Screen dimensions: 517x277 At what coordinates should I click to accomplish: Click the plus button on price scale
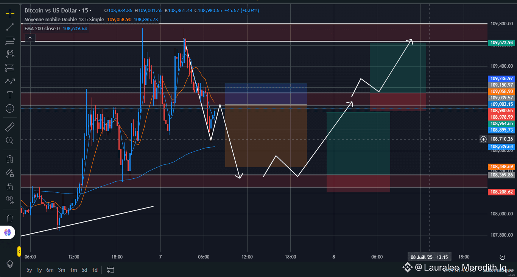[x=483, y=139]
